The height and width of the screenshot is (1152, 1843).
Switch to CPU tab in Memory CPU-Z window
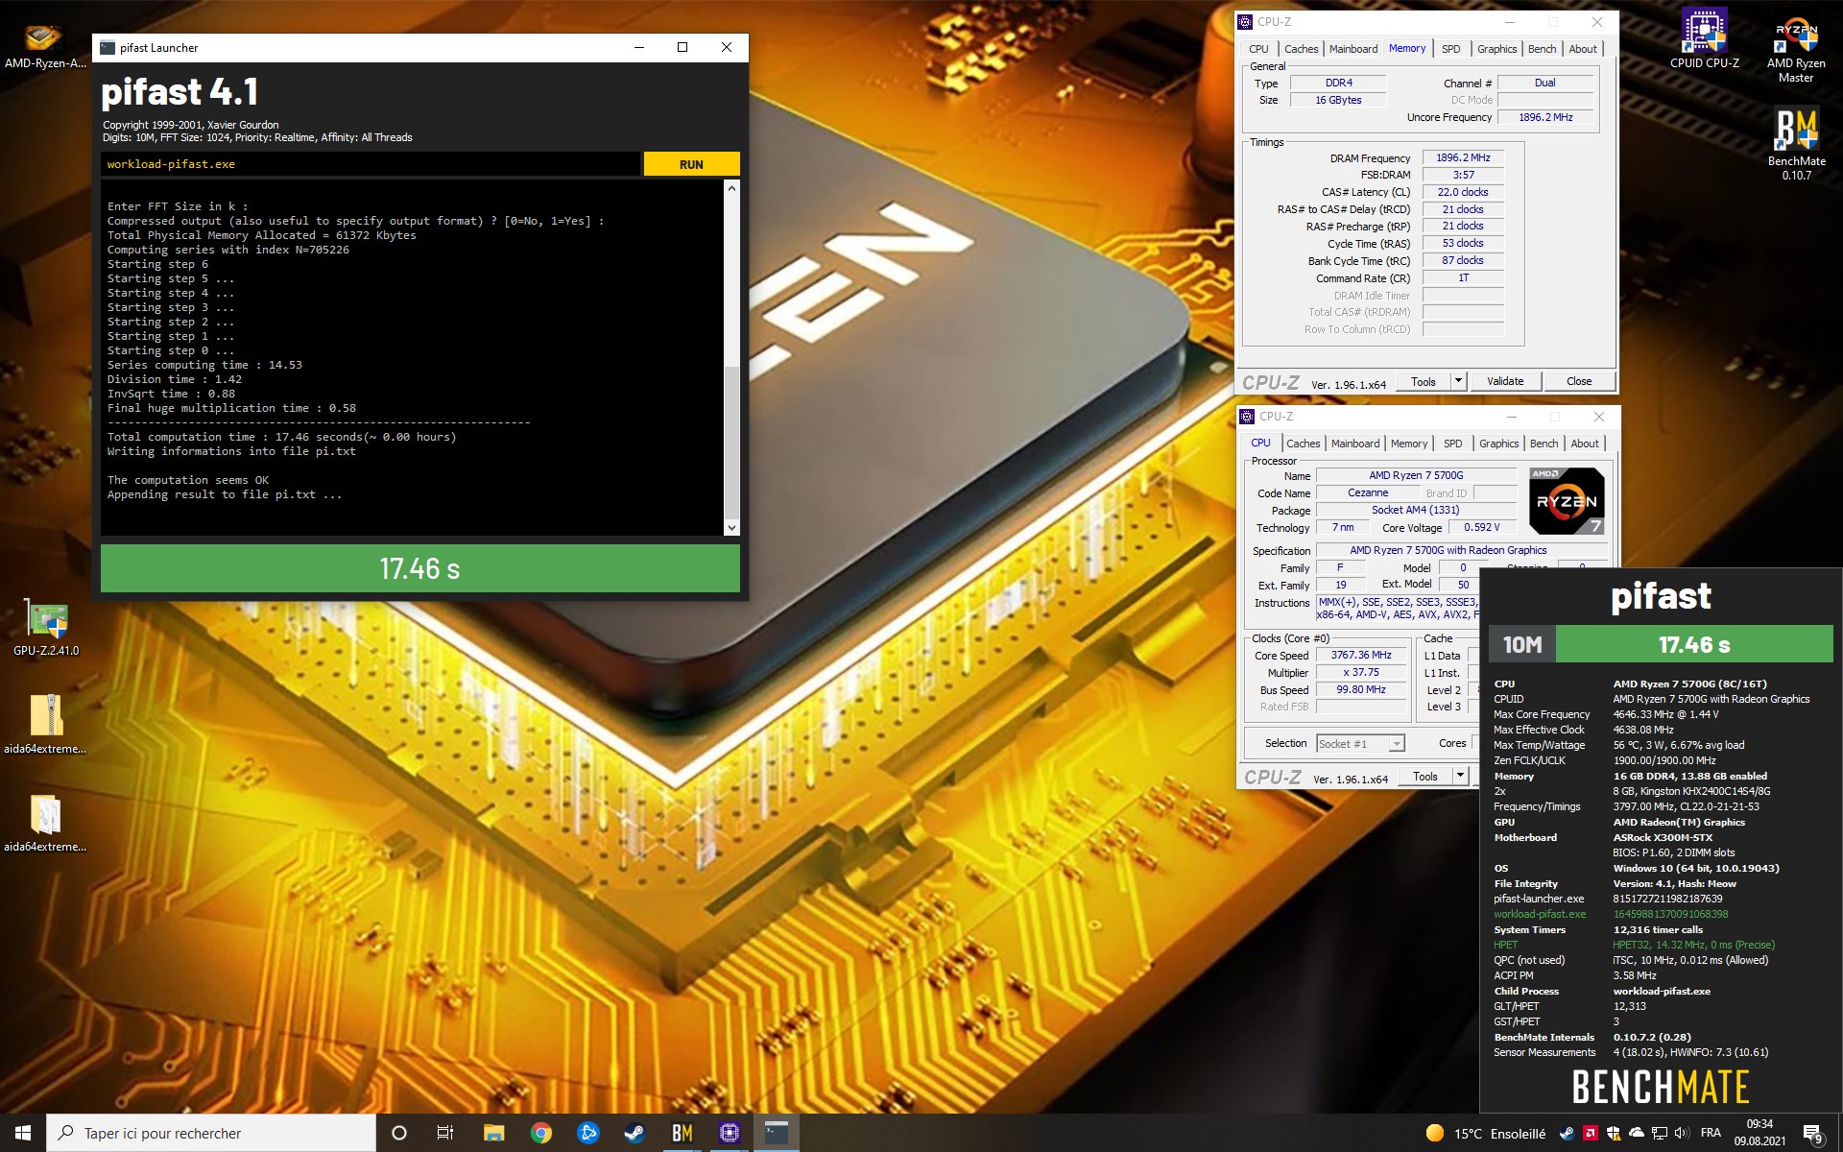coord(1258,49)
